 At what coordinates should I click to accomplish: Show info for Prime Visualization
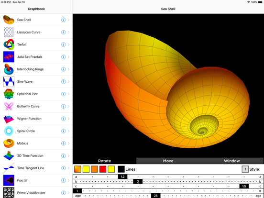click(x=63, y=193)
